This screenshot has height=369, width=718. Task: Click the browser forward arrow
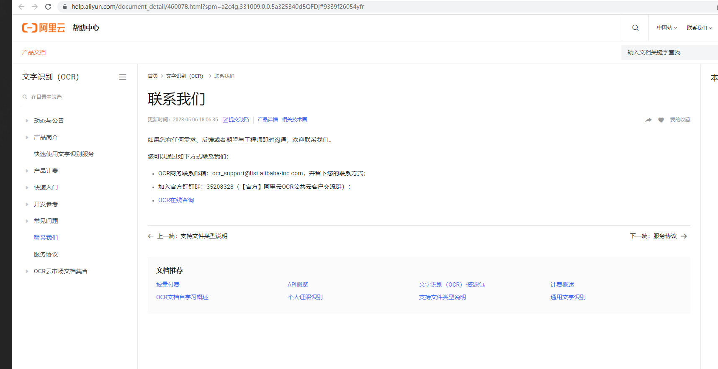[x=35, y=7]
